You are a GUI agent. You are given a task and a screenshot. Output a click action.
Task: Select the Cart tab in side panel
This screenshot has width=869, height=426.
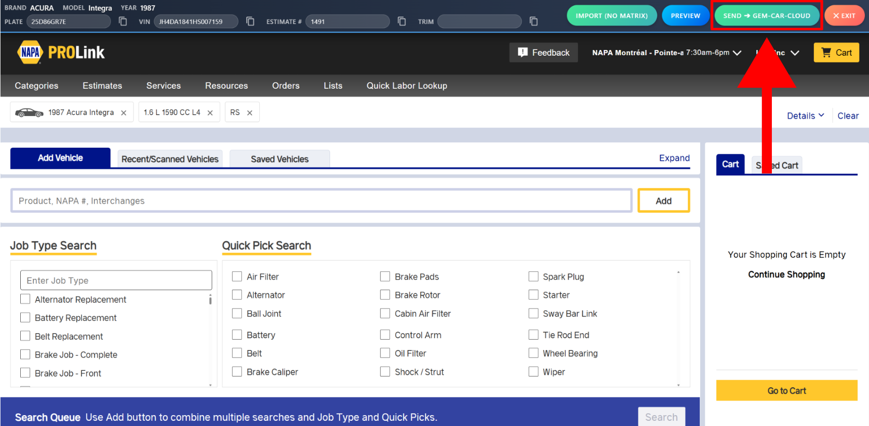(730, 164)
